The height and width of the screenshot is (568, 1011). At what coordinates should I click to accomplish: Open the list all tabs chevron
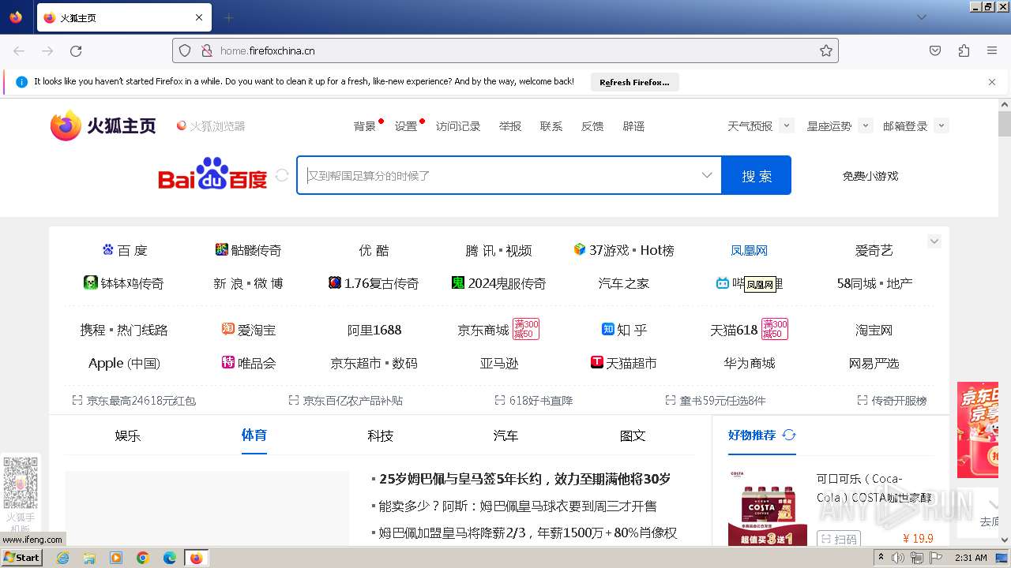click(922, 17)
